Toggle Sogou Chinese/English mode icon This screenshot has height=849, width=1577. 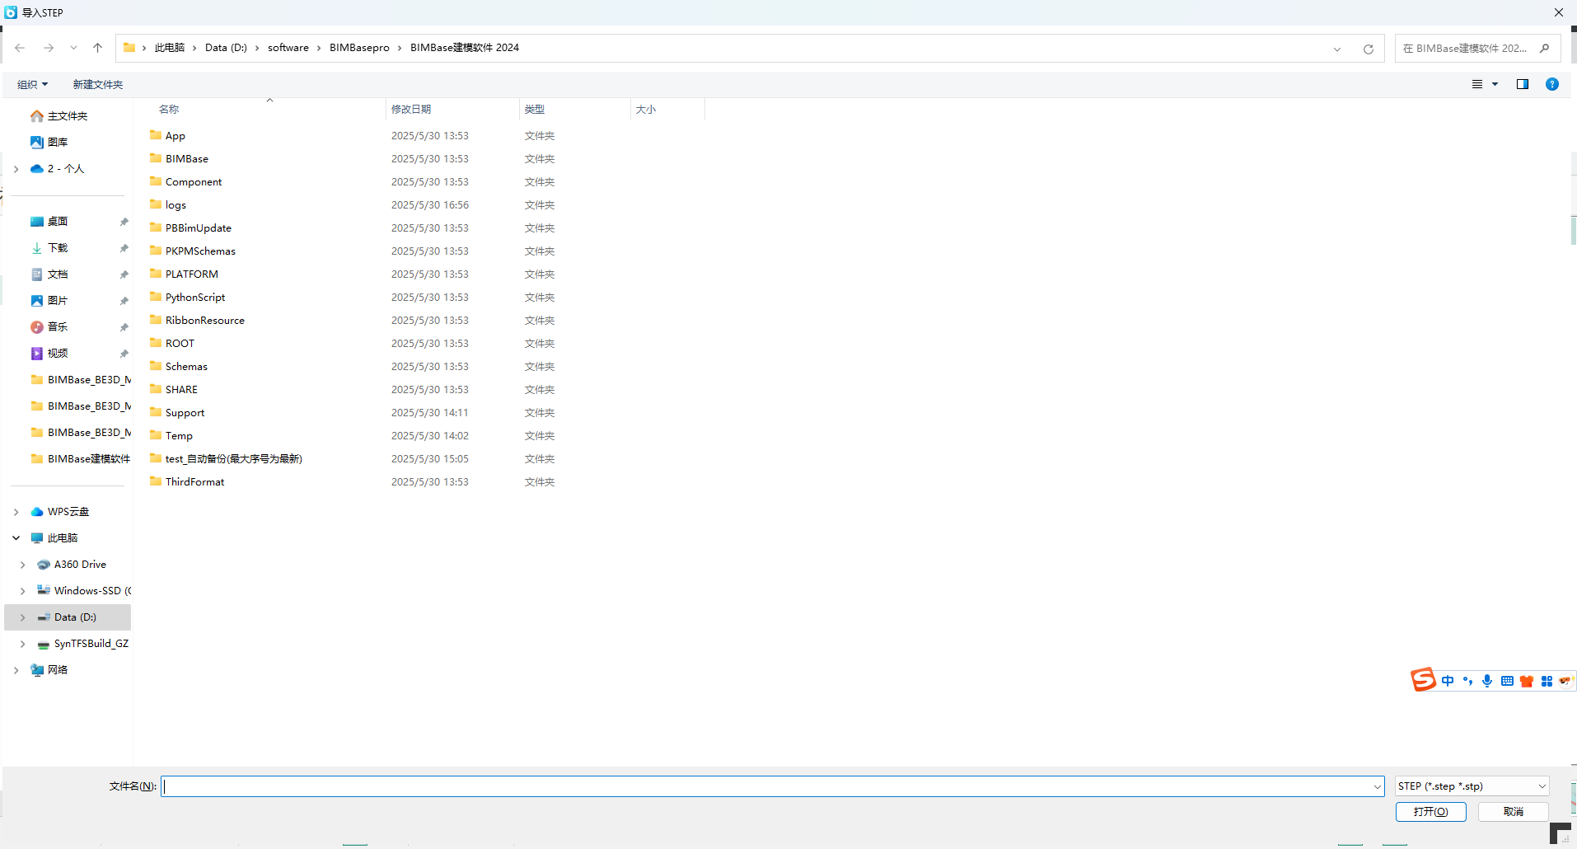[x=1448, y=681]
